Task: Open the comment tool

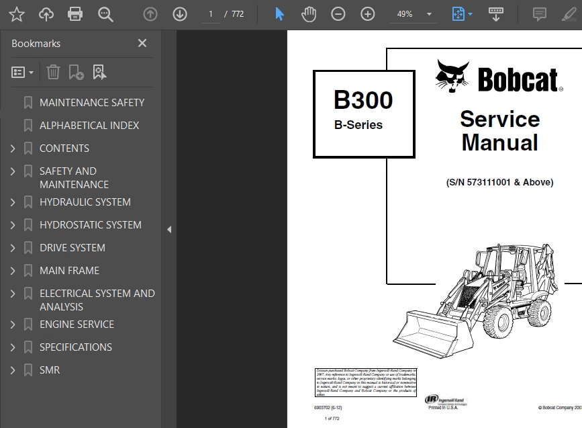Action: pos(539,13)
